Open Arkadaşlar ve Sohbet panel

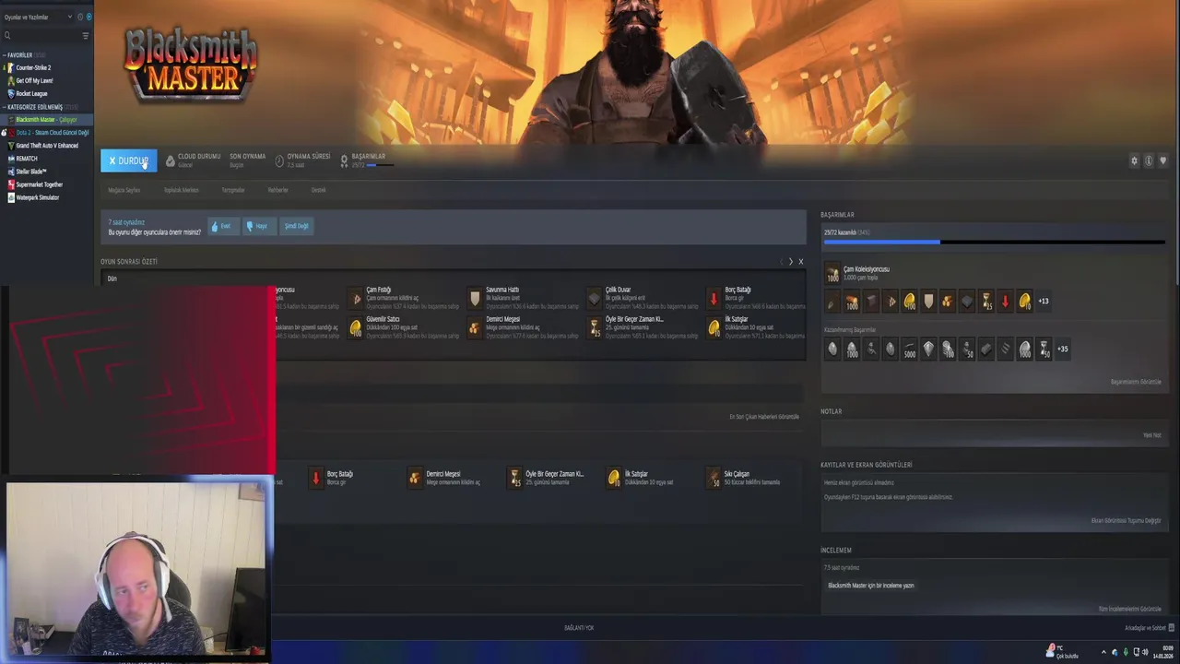[x=1150, y=628]
